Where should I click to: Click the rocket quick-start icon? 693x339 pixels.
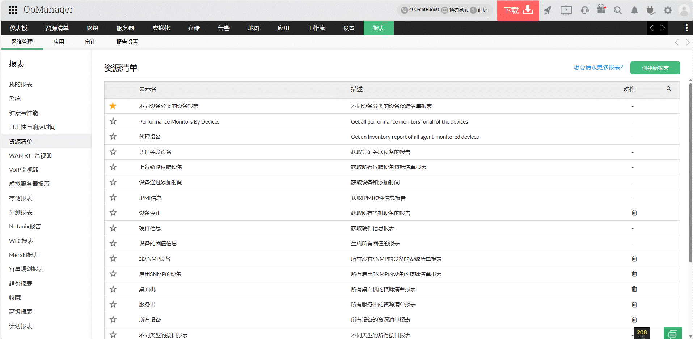[548, 10]
